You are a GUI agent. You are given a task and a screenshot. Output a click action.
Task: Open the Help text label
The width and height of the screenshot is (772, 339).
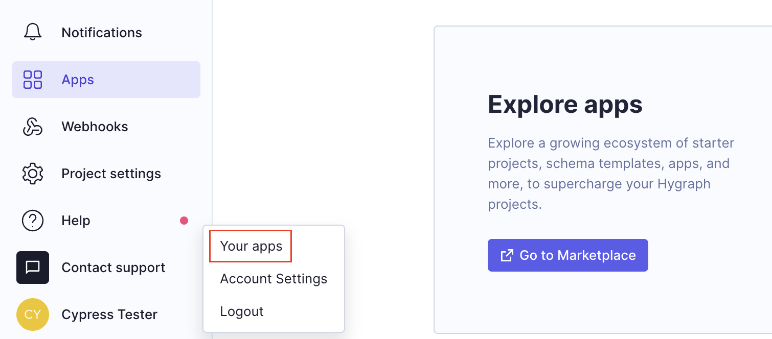(76, 221)
